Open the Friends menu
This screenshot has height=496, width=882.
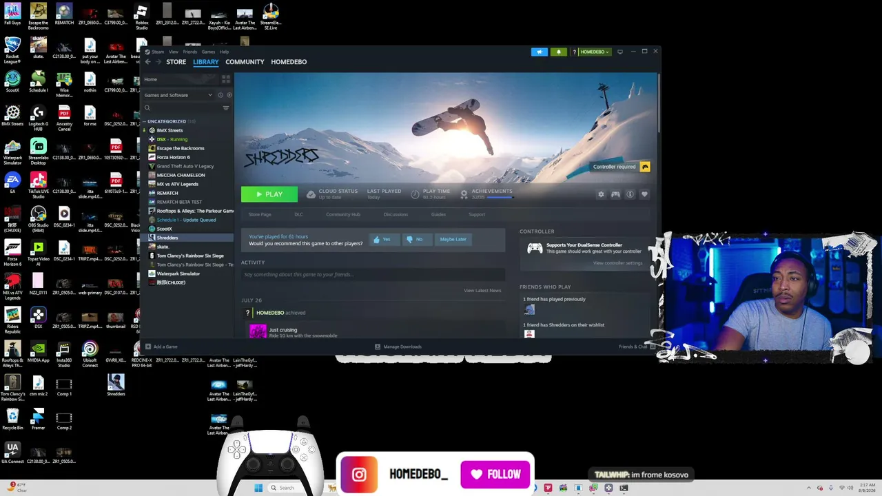(189, 52)
